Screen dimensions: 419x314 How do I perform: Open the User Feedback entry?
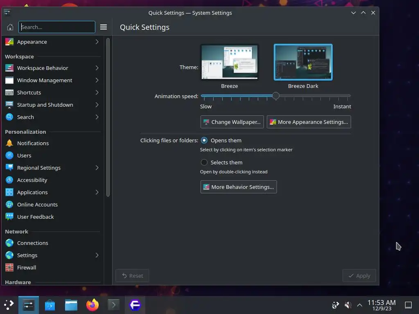click(52, 217)
